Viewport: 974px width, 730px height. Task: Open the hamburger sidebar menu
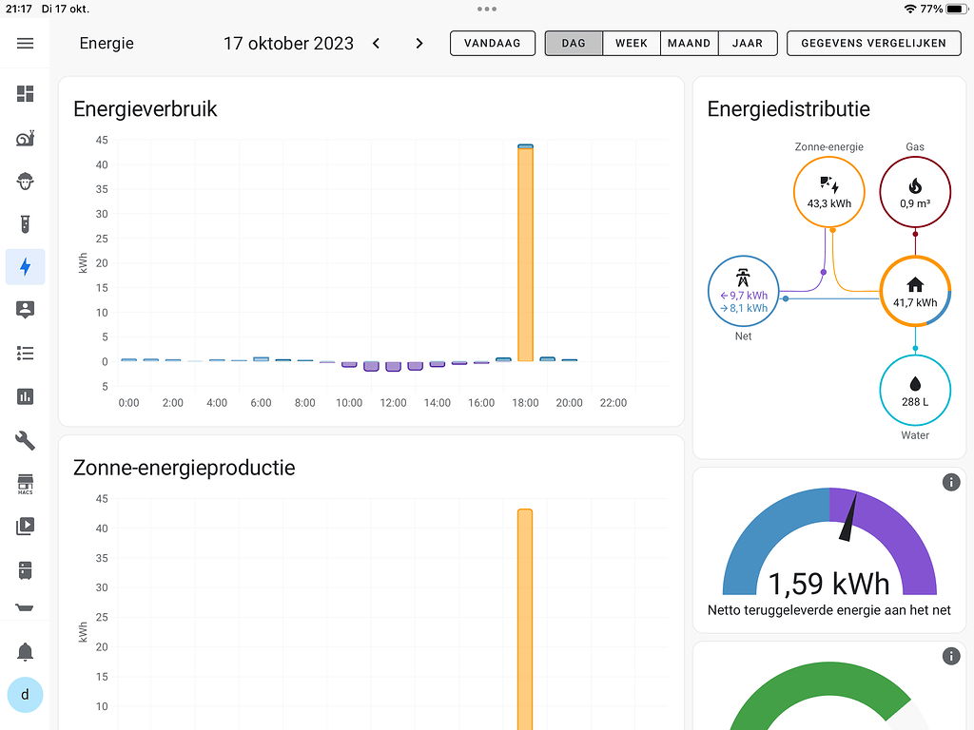(26, 44)
